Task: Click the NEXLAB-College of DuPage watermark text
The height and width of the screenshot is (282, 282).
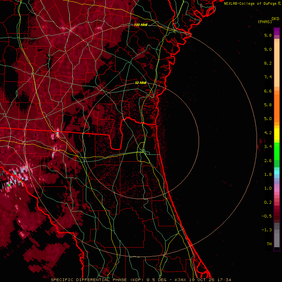Action: pyautogui.click(x=250, y=3)
